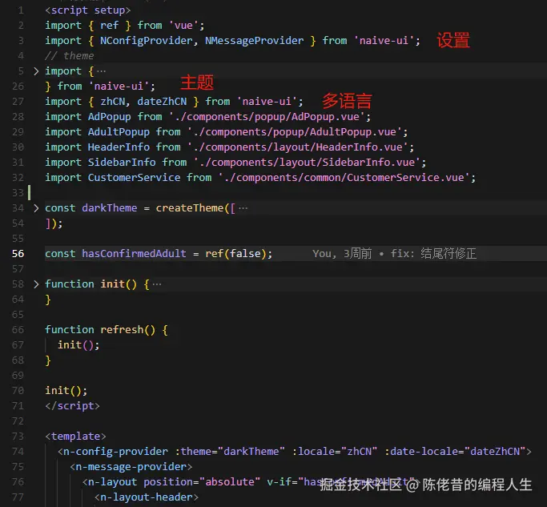Click the '</script>' closing tag
547x507 pixels.
pos(73,406)
